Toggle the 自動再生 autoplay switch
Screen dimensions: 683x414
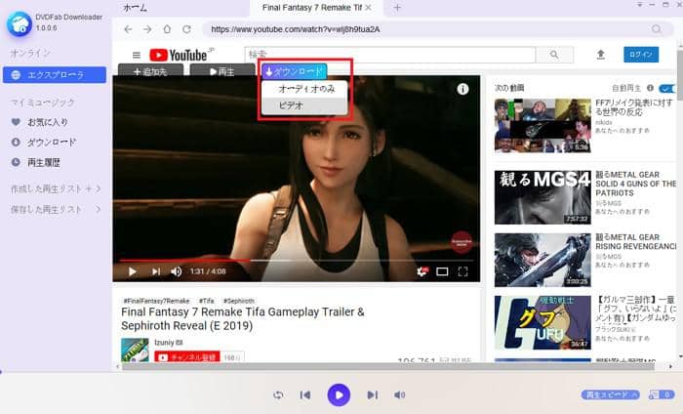668,88
